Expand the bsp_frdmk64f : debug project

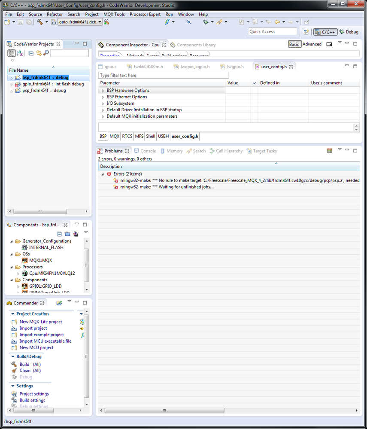(x=12, y=78)
